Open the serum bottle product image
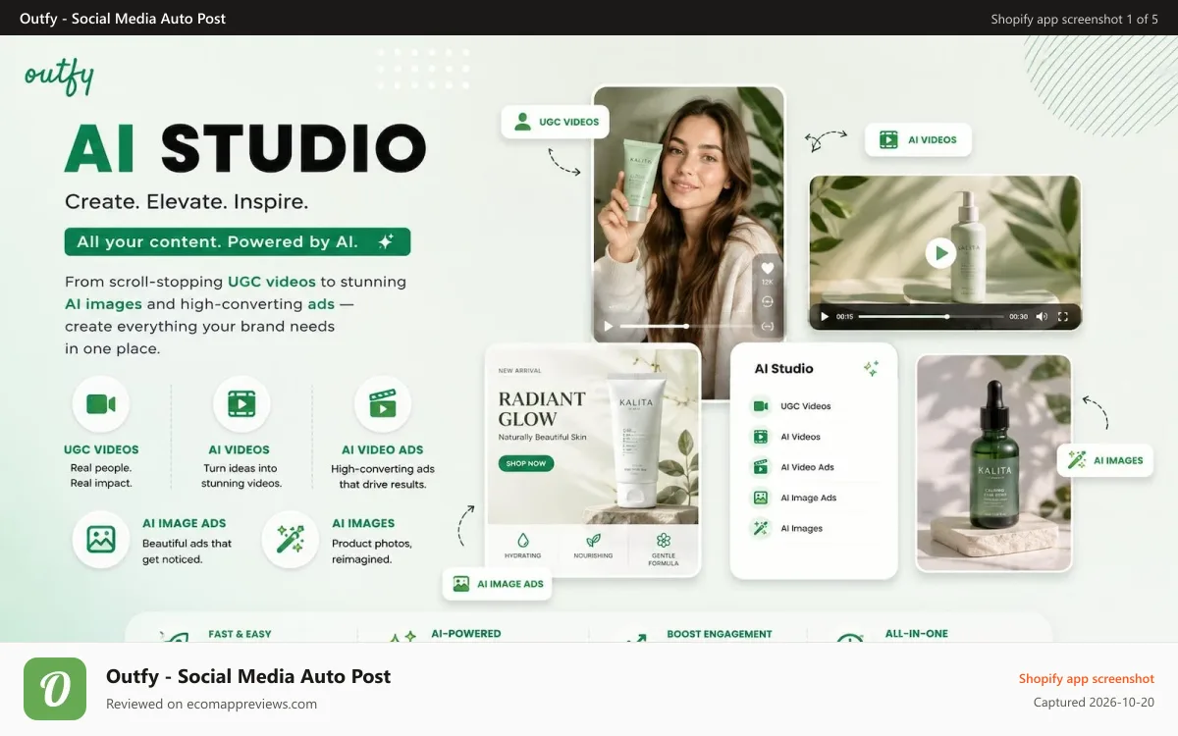The width and height of the screenshot is (1178, 736). coord(993,462)
